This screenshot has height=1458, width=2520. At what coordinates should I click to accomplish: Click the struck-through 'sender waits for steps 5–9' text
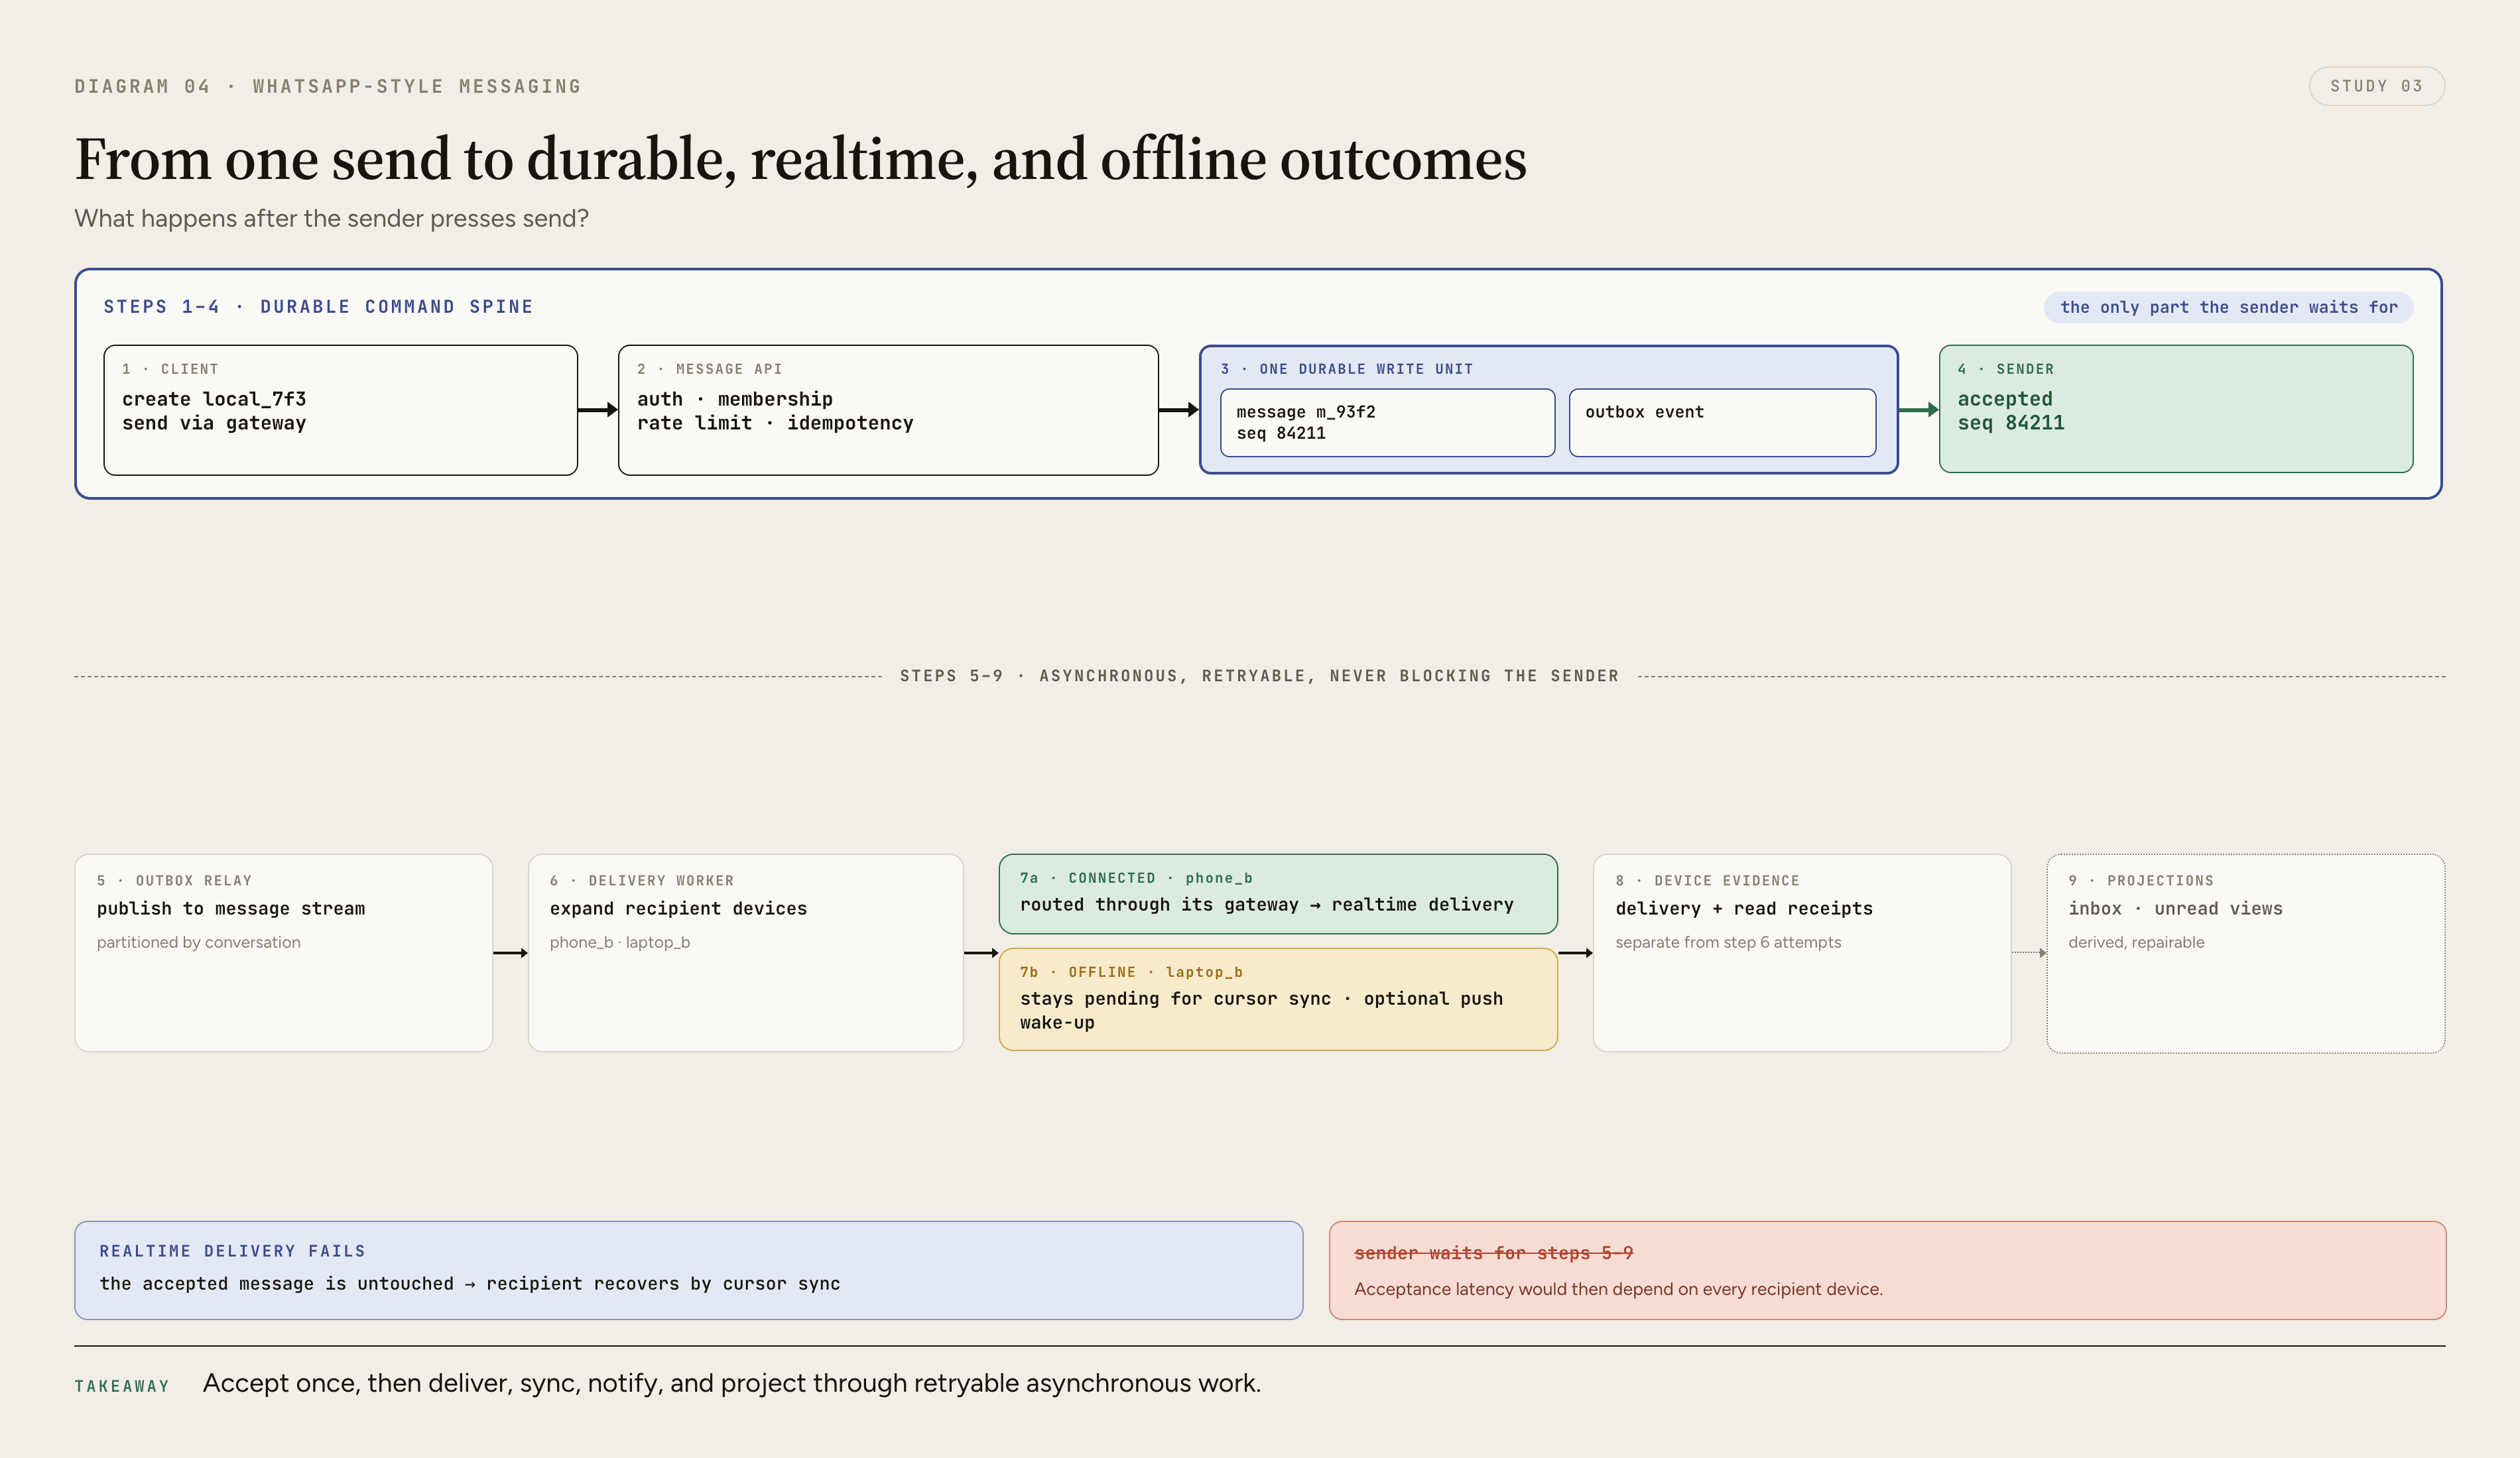pyautogui.click(x=1493, y=1253)
